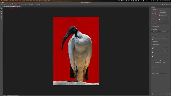Open the Window menu
This screenshot has height=96, width=171.
[x=45, y=1]
